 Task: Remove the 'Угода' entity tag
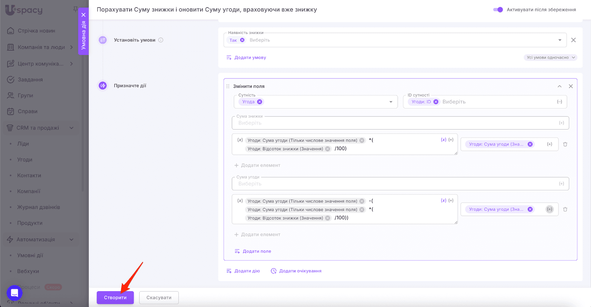(x=260, y=102)
